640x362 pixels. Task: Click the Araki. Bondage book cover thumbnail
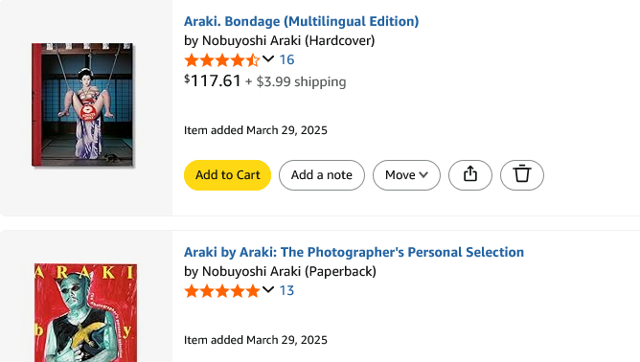click(82, 105)
